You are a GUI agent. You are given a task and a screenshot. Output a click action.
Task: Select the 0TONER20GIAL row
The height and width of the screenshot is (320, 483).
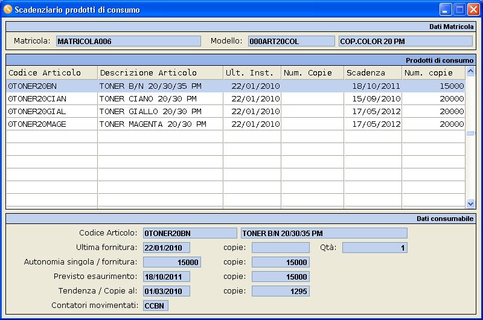(235, 111)
